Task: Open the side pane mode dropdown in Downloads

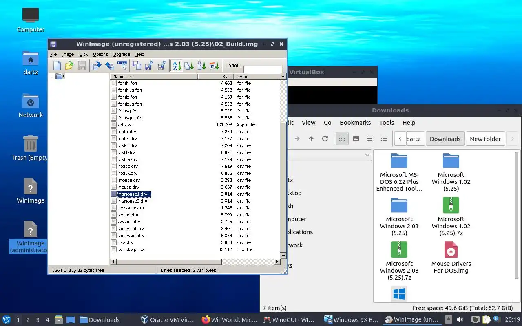Action: (367, 155)
